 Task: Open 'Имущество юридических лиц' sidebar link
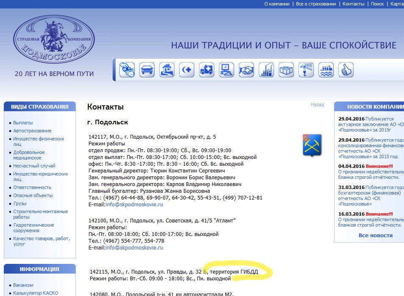pos(41,177)
